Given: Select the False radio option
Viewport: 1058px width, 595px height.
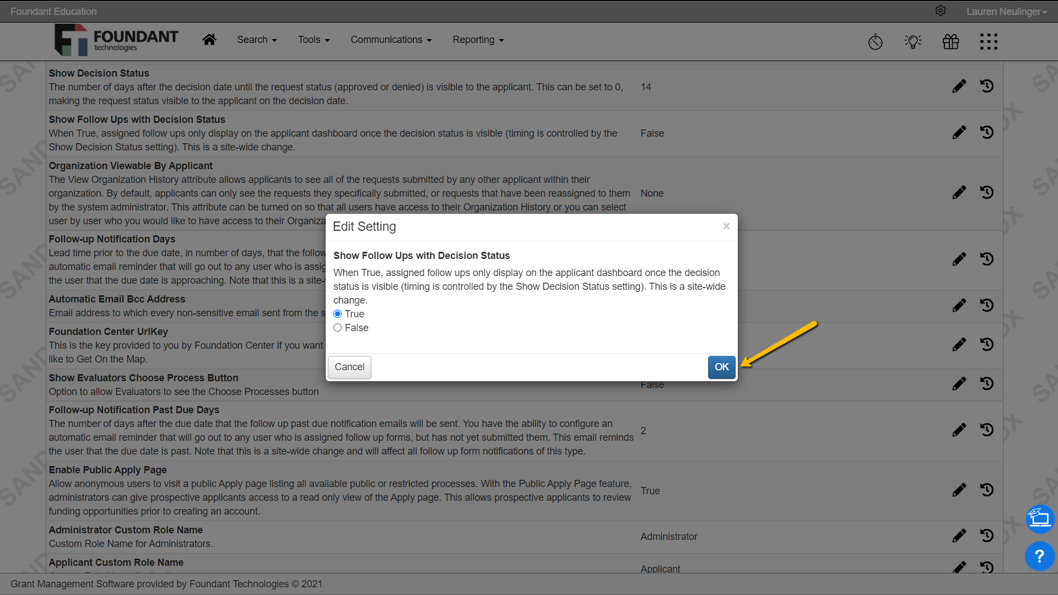Looking at the screenshot, I should [338, 328].
